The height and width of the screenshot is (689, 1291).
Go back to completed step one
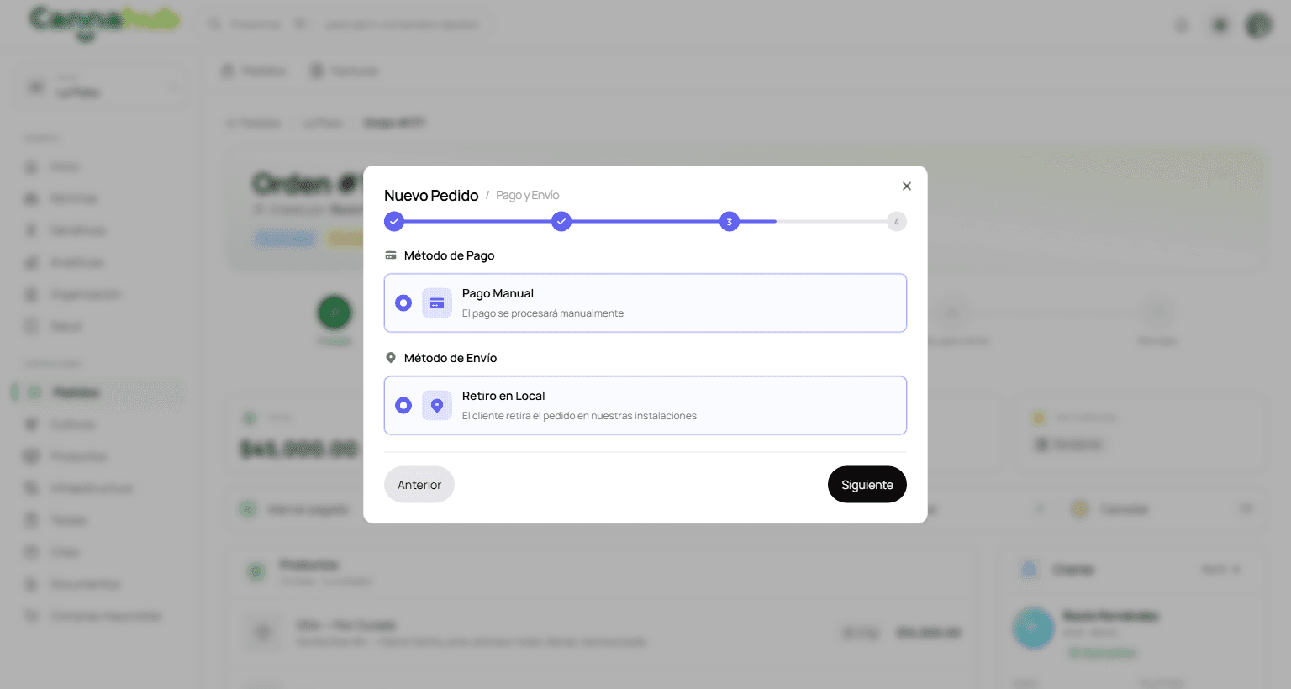click(x=394, y=222)
